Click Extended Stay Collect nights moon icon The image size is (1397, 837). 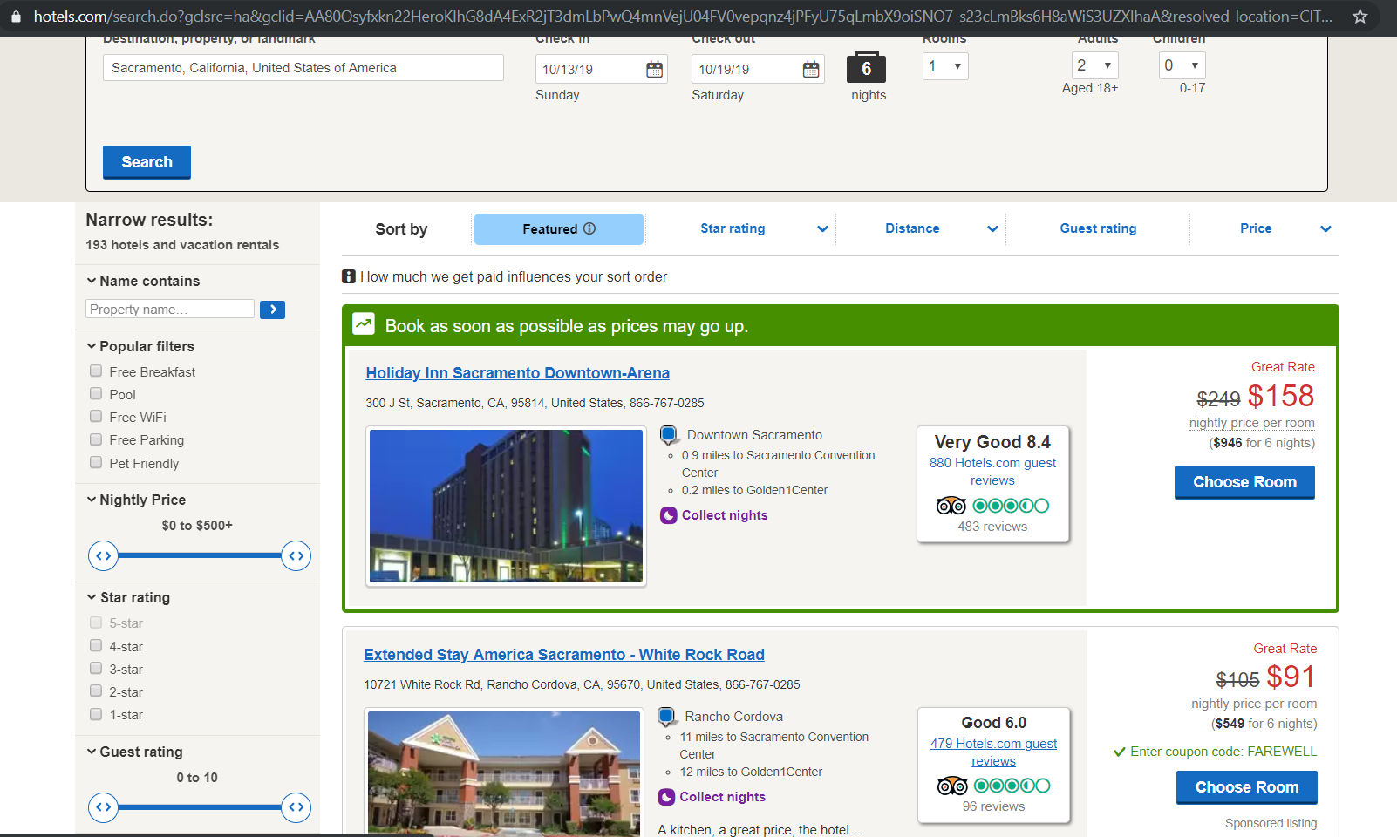tap(666, 797)
